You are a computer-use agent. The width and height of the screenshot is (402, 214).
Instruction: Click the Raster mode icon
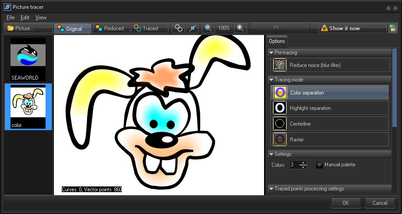(x=280, y=140)
